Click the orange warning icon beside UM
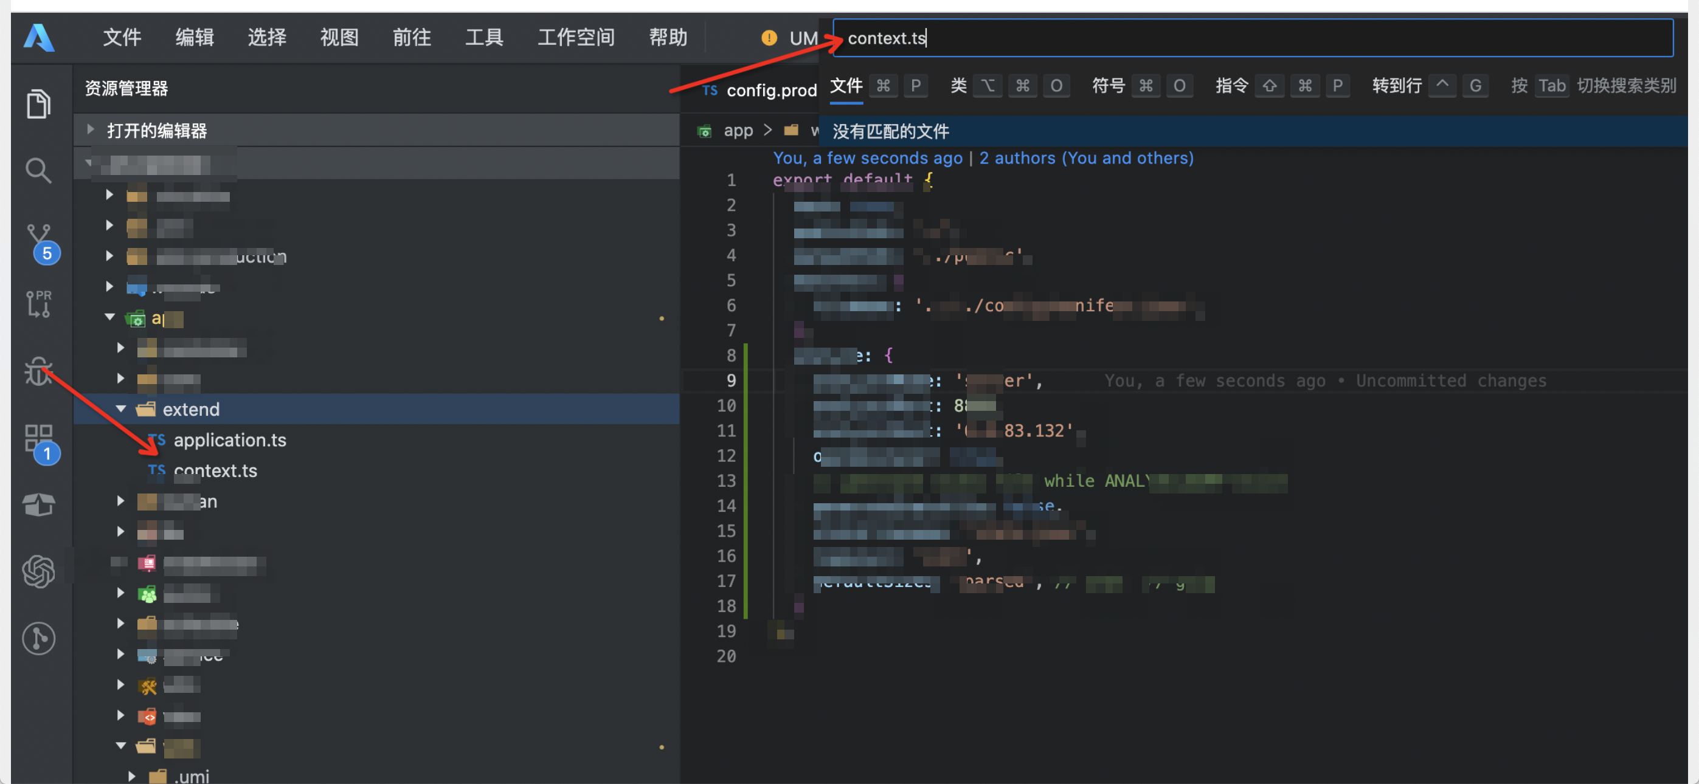Image resolution: width=1699 pixels, height=784 pixels. point(769,38)
